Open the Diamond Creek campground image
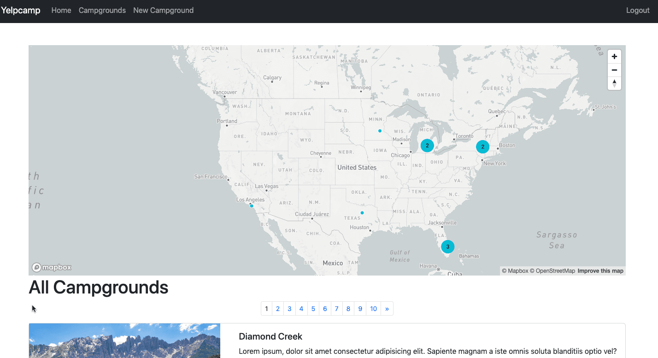This screenshot has height=358, width=658. tap(124, 341)
